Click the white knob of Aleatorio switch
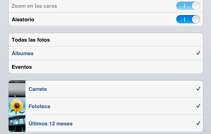Screen dimensions: 211x134 pos(195,19)
